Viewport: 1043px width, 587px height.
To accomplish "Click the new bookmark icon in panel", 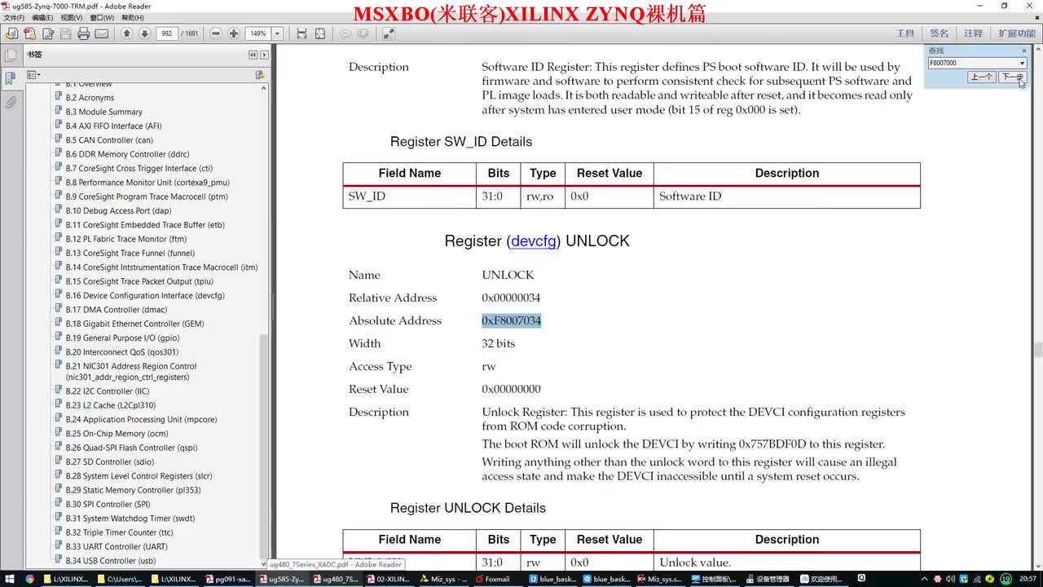I will pyautogui.click(x=260, y=74).
